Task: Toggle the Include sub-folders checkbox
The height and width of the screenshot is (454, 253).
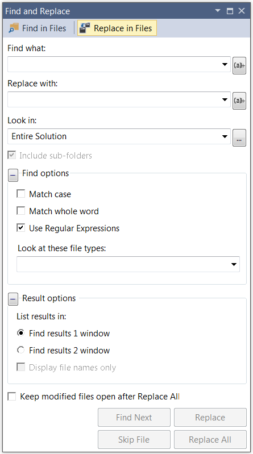Action: [x=11, y=155]
